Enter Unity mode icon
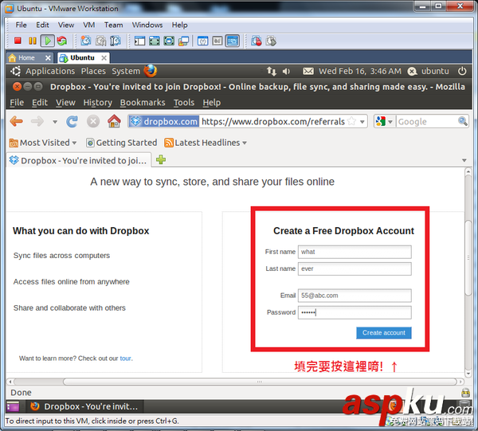Image resolution: width=478 pixels, height=431 pixels. pyautogui.click(x=183, y=41)
